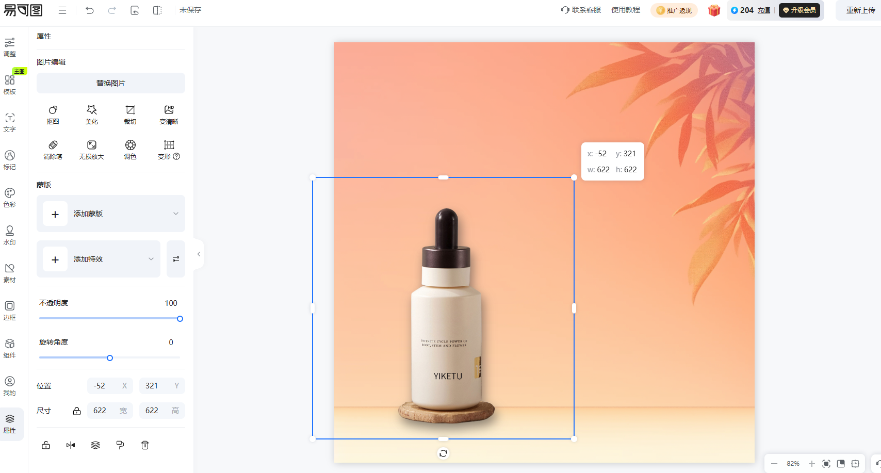
Task: Toggle the layer lock icon in the bottom toolbar
Action: pyautogui.click(x=46, y=445)
